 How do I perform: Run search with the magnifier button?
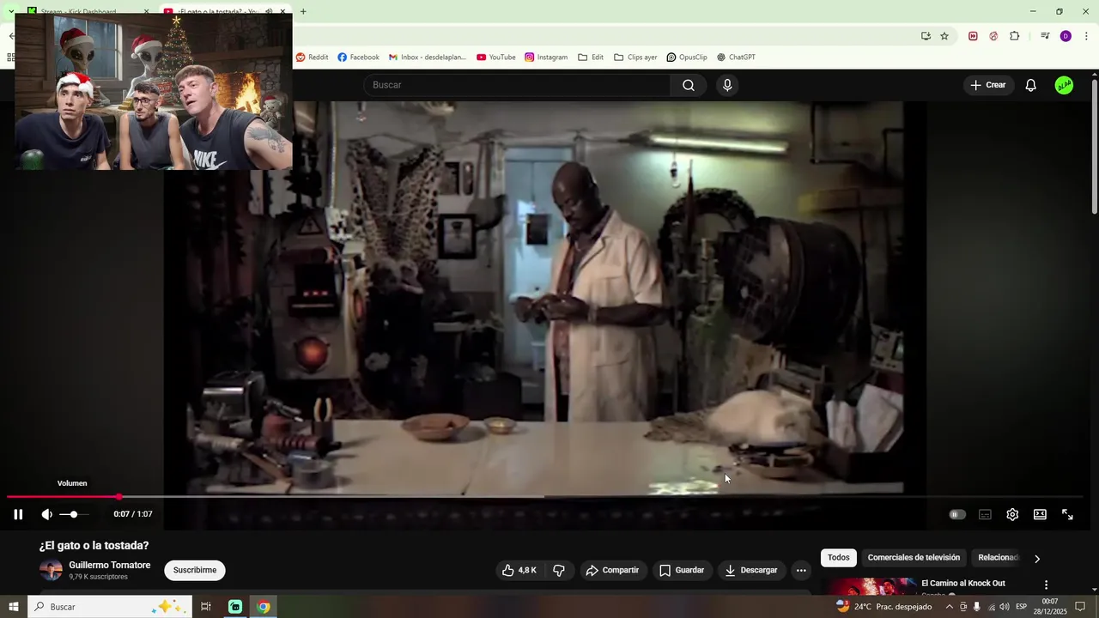pos(689,85)
